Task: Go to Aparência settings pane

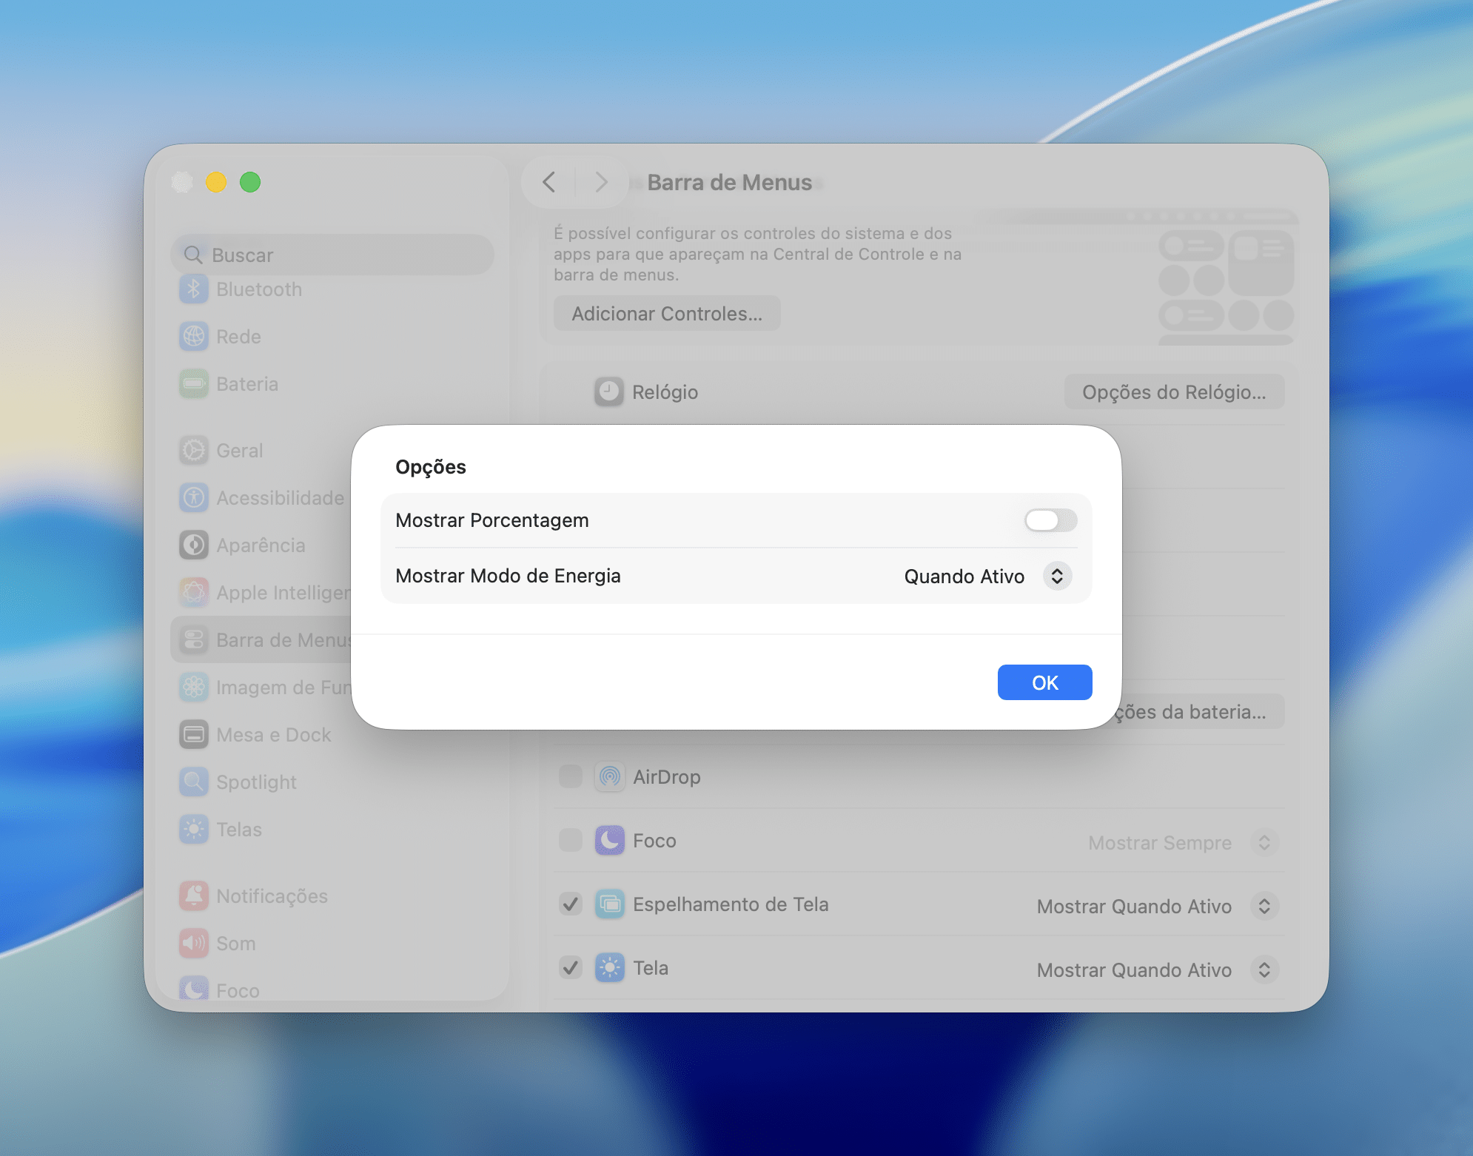Action: click(261, 545)
